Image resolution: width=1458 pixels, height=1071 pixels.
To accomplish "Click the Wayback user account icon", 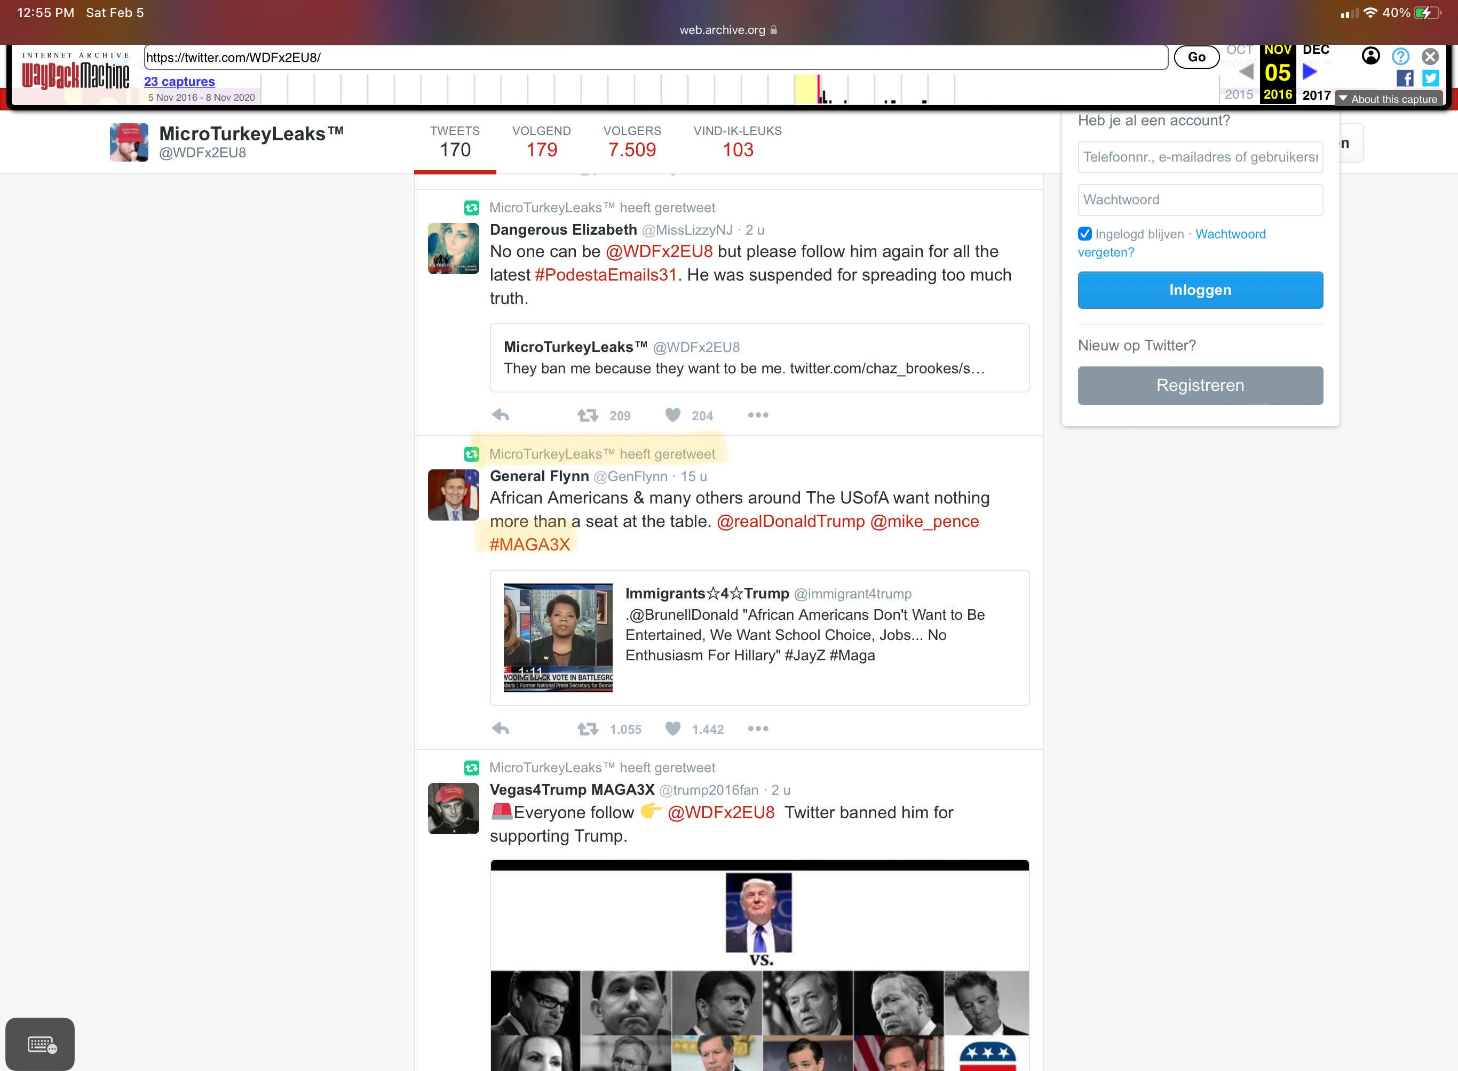I will [1370, 57].
